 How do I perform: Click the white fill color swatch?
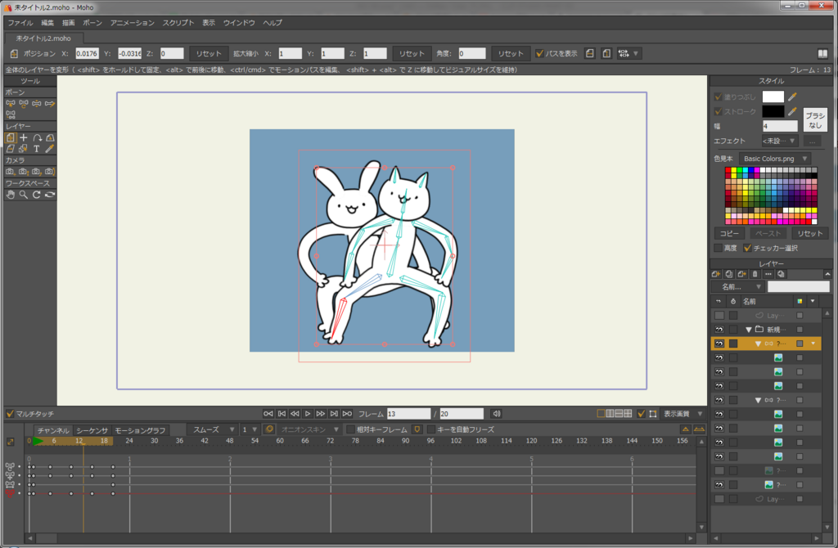coord(773,97)
